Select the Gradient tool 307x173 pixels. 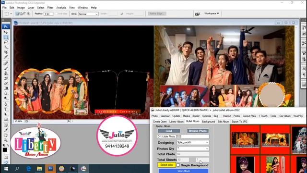[6, 88]
